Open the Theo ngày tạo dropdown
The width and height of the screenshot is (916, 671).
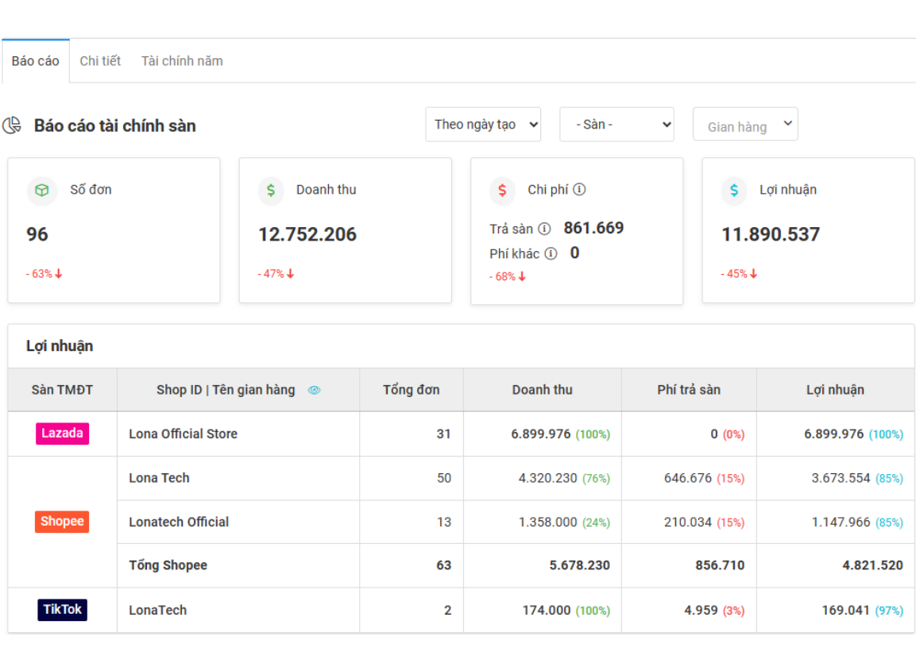pos(483,125)
